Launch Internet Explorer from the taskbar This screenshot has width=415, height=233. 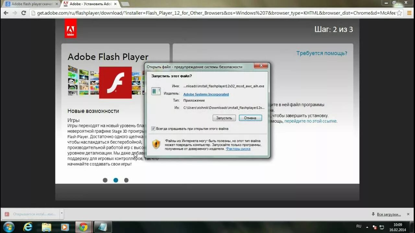[x=28, y=227]
